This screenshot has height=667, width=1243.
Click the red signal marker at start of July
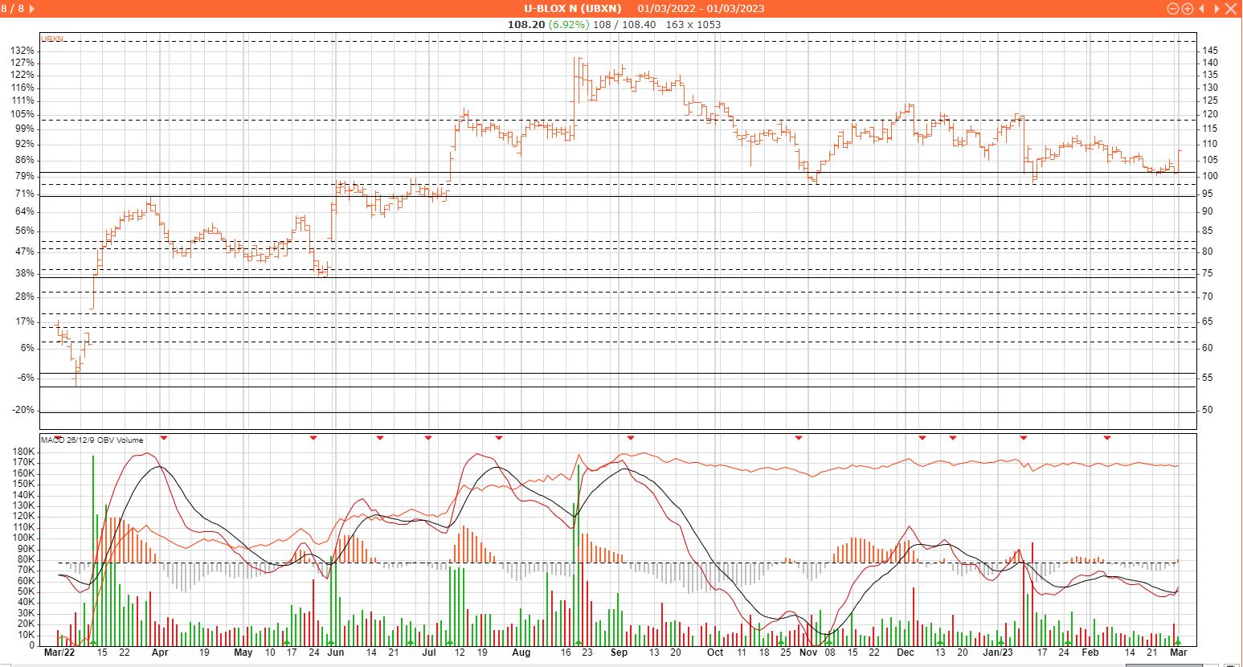pyautogui.click(x=428, y=438)
